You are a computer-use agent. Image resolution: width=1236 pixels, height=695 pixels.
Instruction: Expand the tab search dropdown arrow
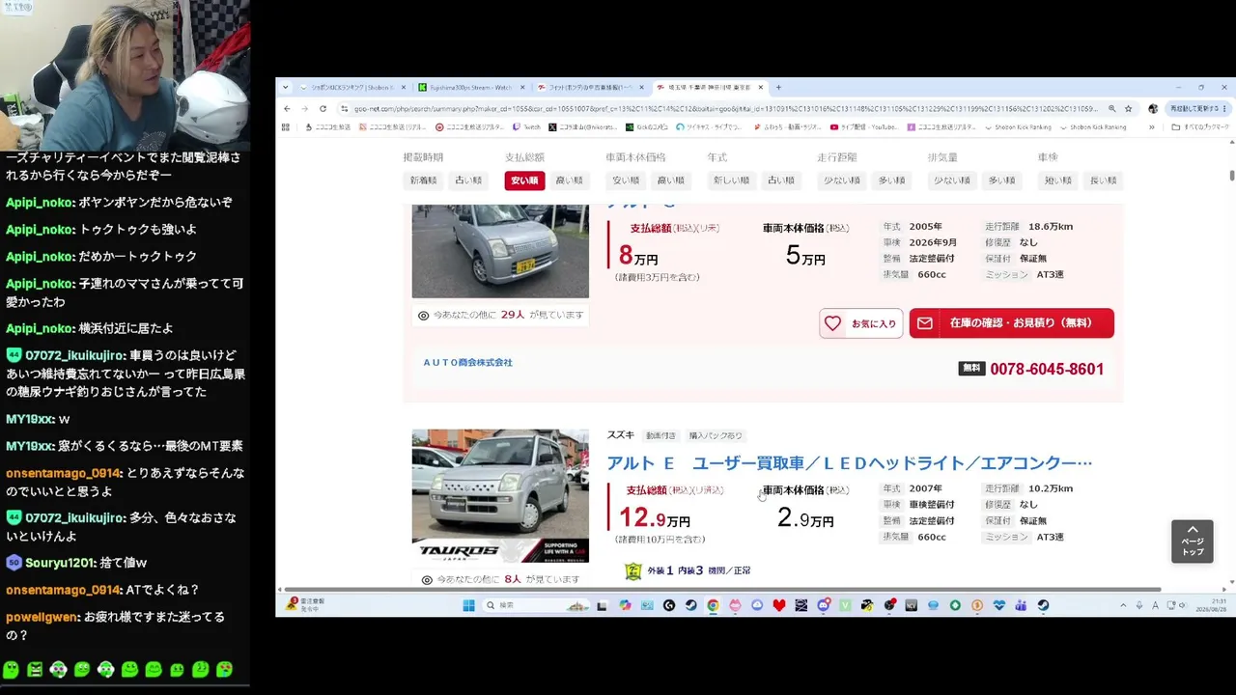pyautogui.click(x=285, y=88)
